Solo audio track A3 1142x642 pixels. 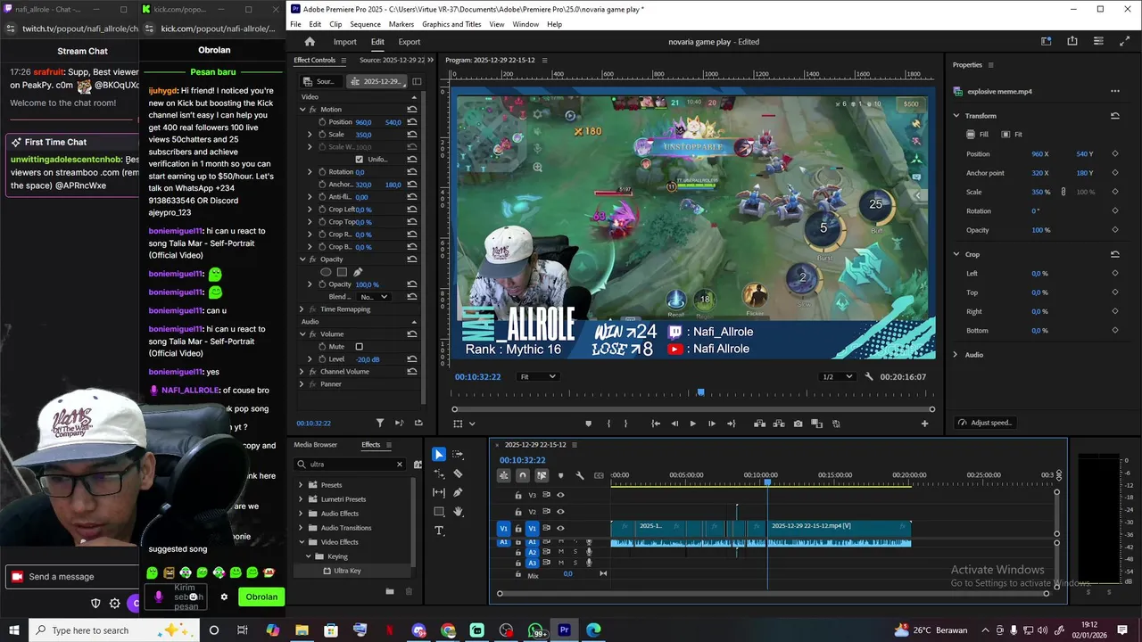[575, 563]
